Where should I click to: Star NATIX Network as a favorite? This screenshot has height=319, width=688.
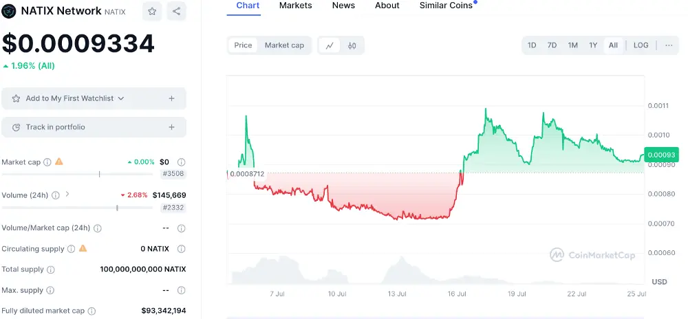pyautogui.click(x=152, y=12)
